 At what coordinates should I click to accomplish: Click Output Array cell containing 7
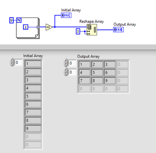click(84, 81)
